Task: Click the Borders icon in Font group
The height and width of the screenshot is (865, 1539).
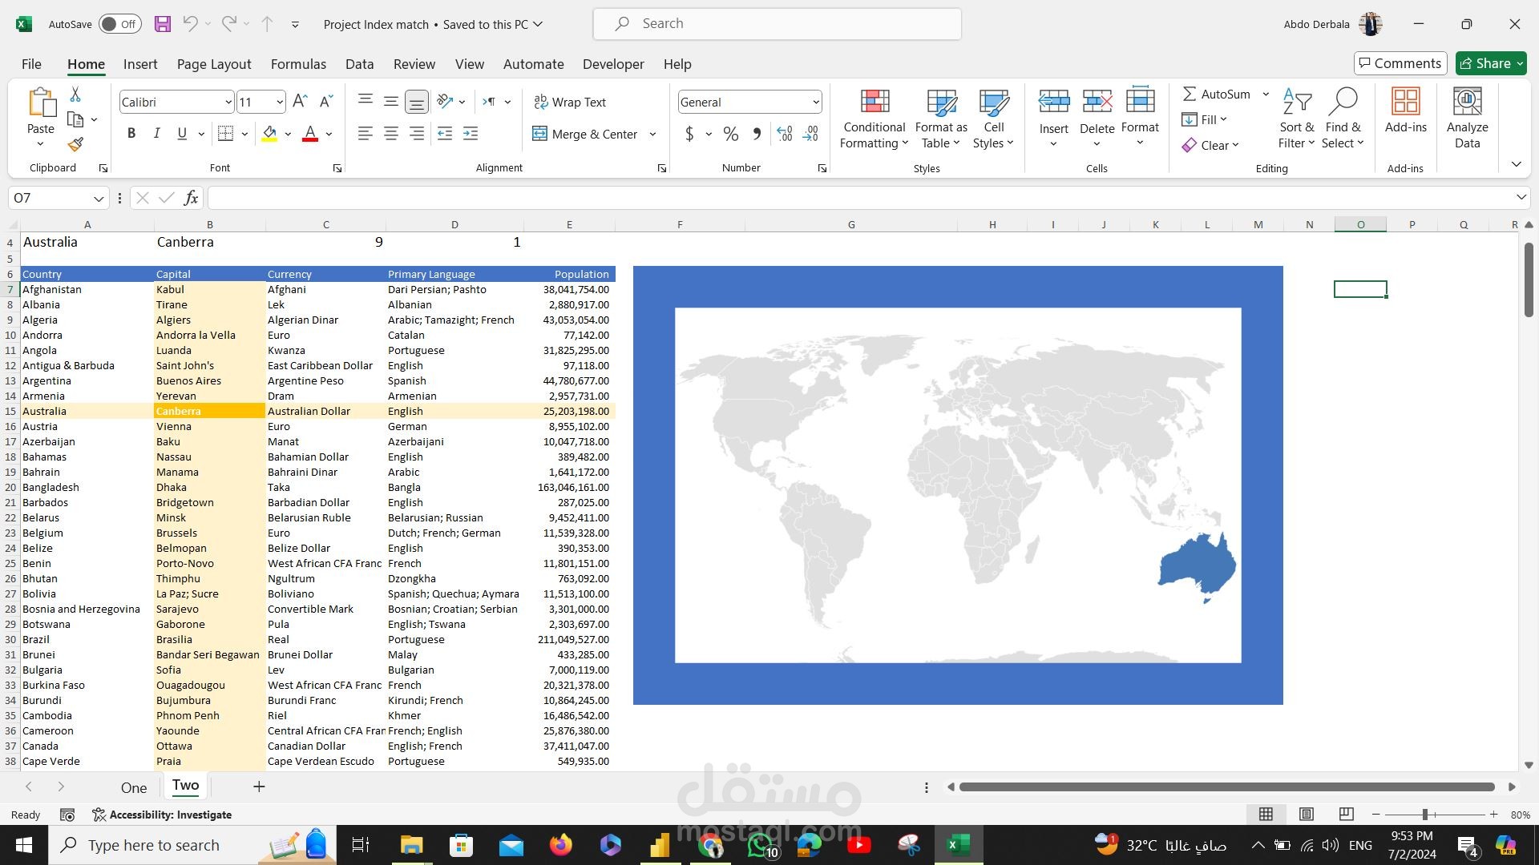Action: (x=226, y=134)
